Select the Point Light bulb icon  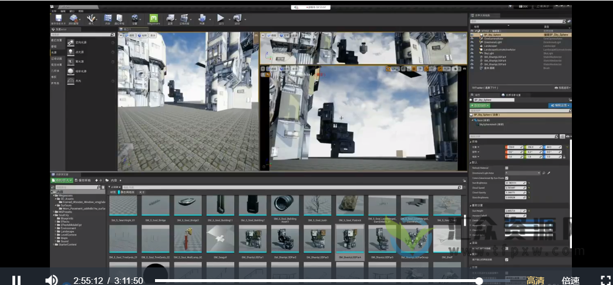tap(70, 52)
